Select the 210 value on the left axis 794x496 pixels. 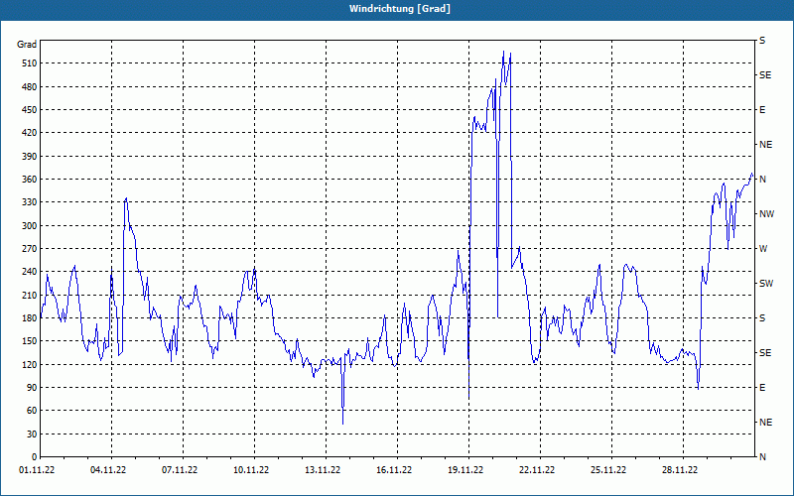click(x=30, y=295)
